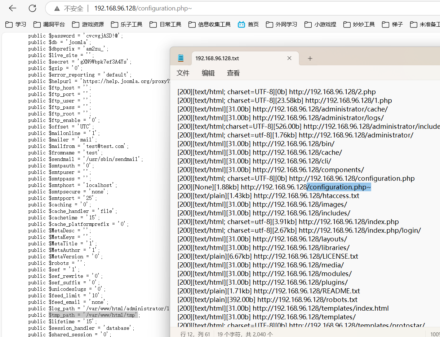This screenshot has width=440, height=337.
Task: Click the $sendmail line in browser page
Action: 86,159
